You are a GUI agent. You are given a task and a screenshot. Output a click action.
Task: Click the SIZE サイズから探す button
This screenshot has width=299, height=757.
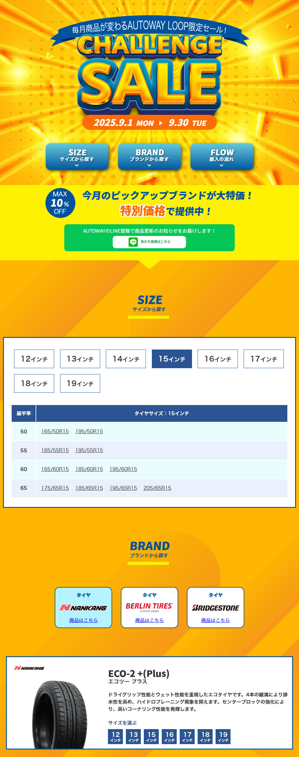point(77,156)
